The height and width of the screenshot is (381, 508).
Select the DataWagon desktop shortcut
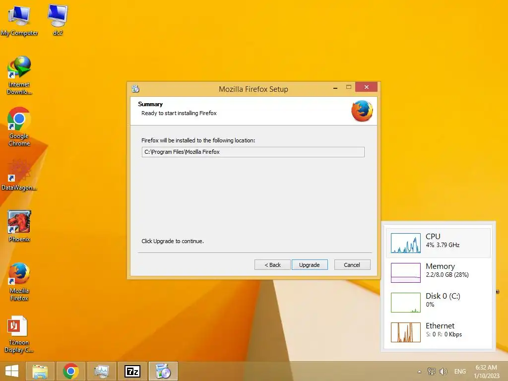(x=19, y=174)
